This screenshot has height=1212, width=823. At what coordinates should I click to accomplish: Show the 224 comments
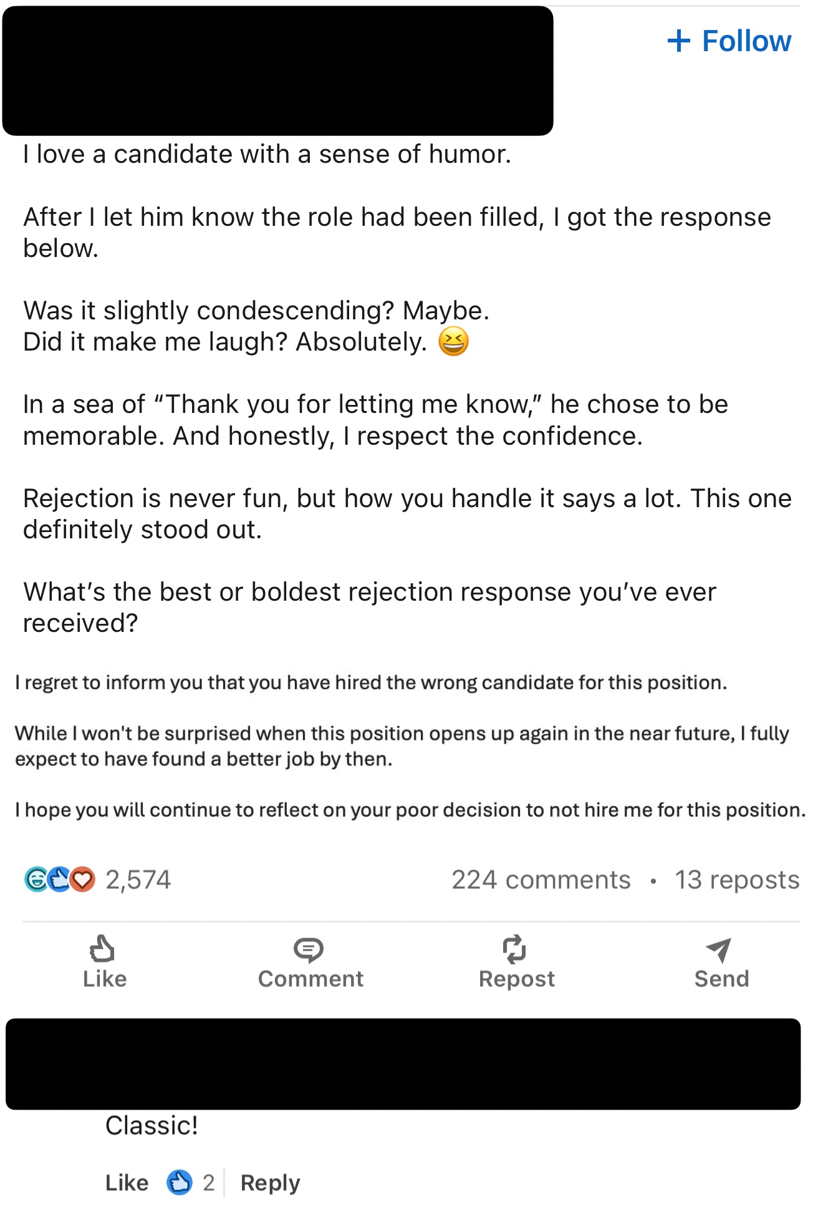click(x=541, y=880)
